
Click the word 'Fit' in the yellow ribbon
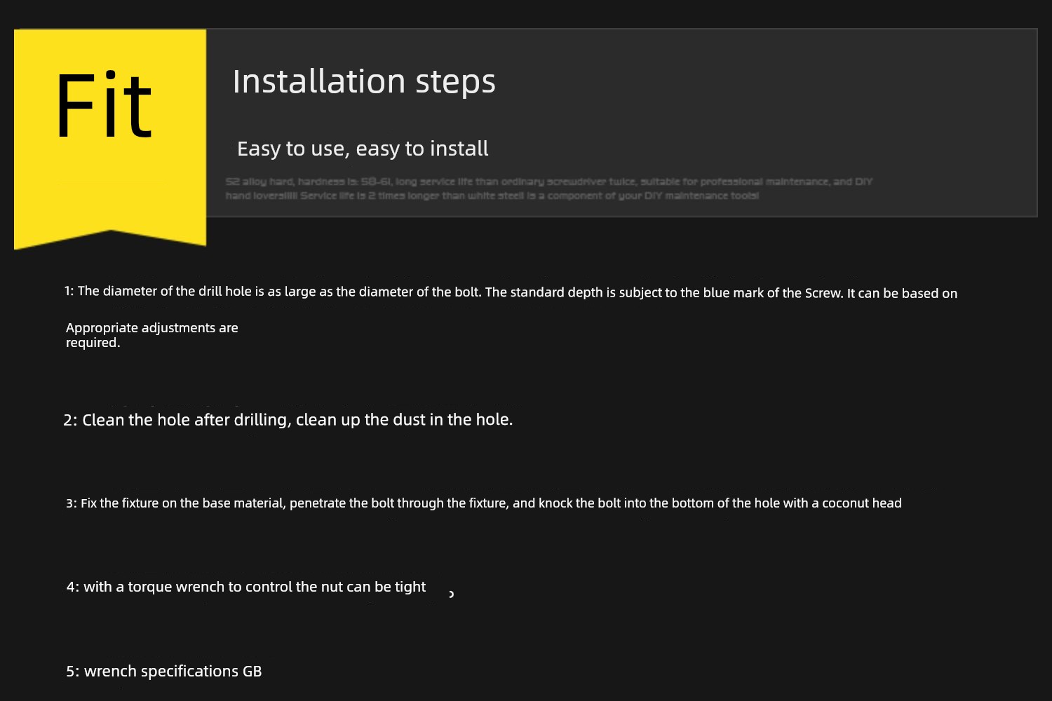103,106
